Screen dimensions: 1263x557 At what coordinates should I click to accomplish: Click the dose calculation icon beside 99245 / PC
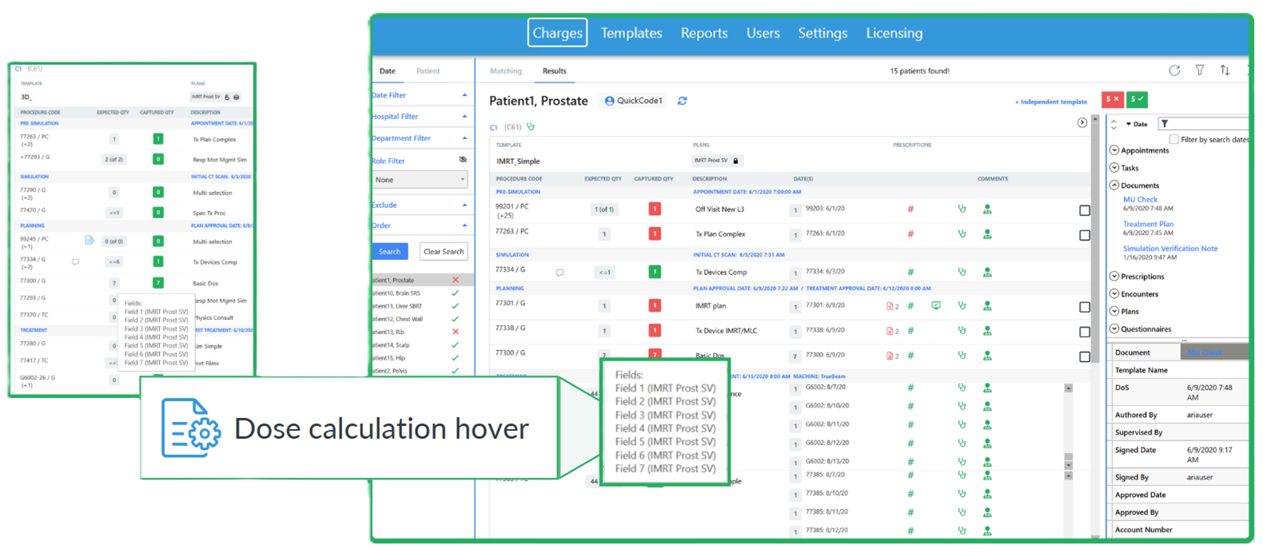[x=90, y=240]
